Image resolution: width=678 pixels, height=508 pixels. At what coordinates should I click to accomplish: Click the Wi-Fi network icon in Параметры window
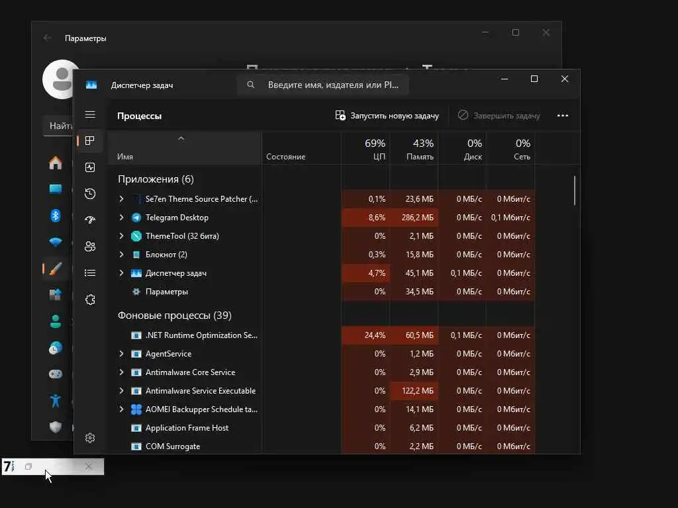(56, 242)
